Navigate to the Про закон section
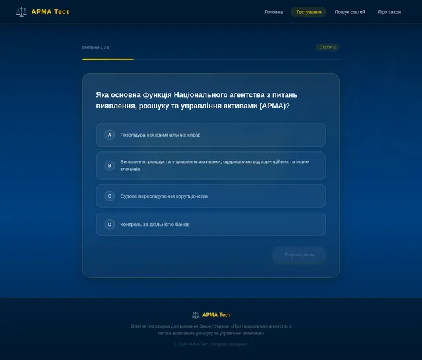 click(389, 12)
